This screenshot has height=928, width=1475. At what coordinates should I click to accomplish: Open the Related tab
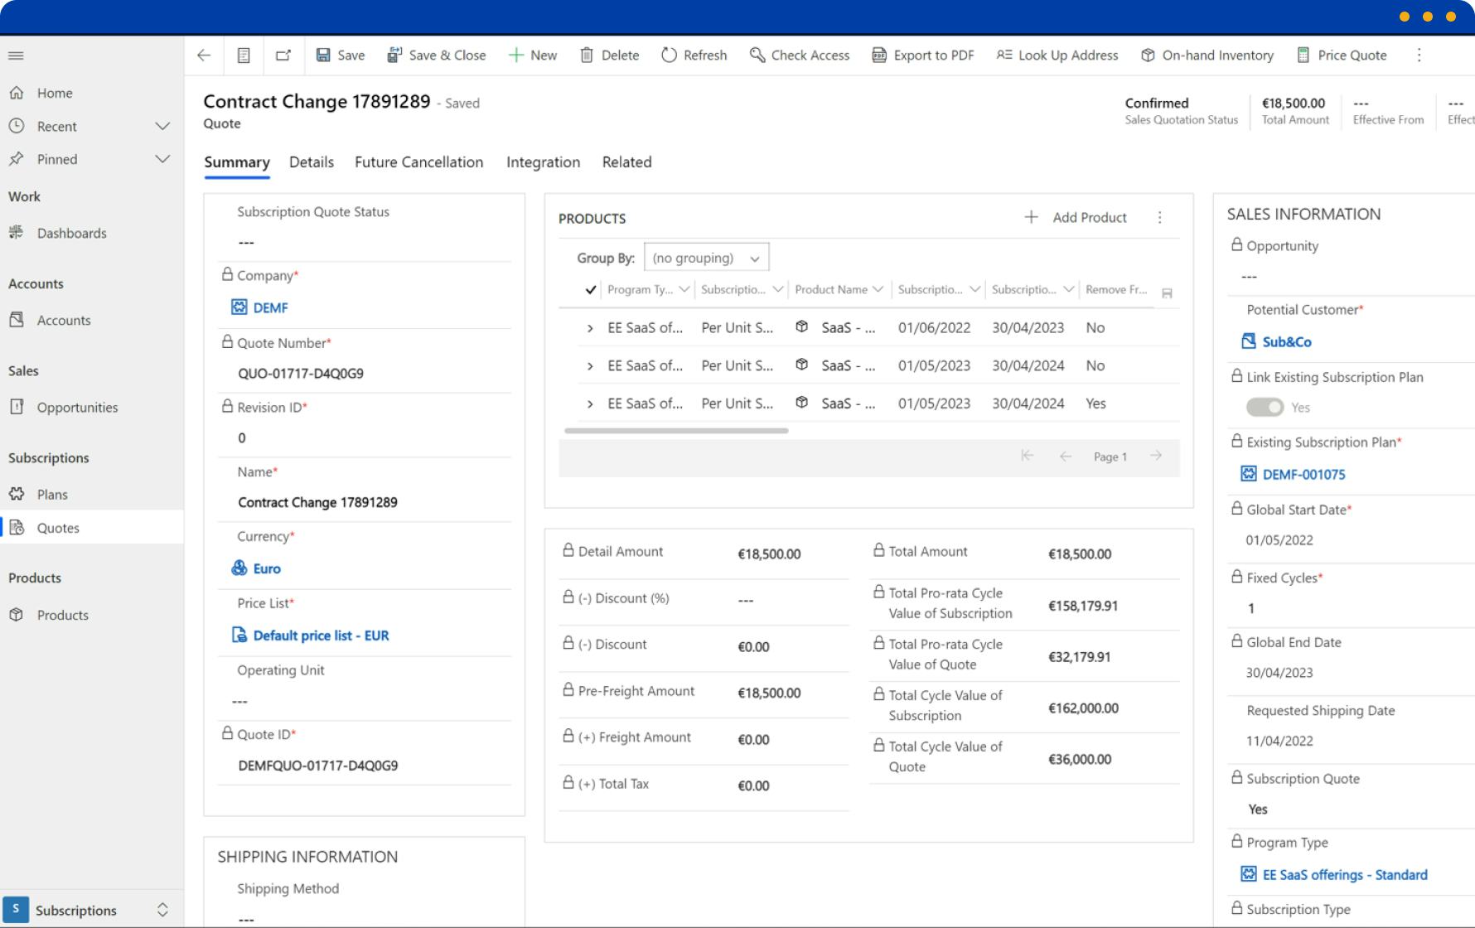tap(627, 162)
